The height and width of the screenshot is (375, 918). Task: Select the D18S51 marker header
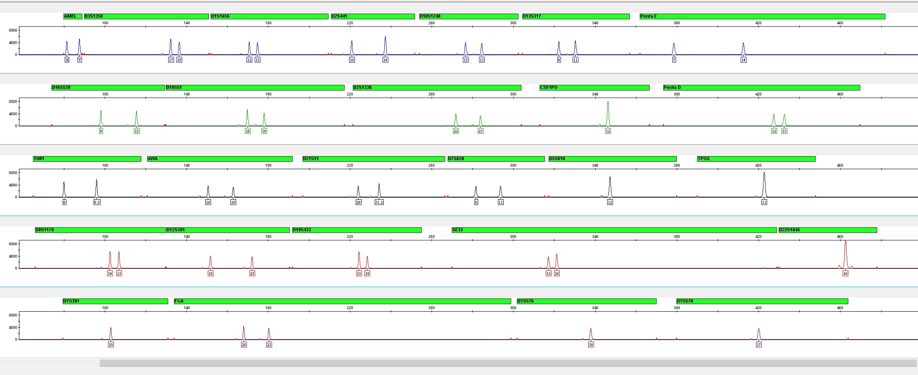pos(254,88)
